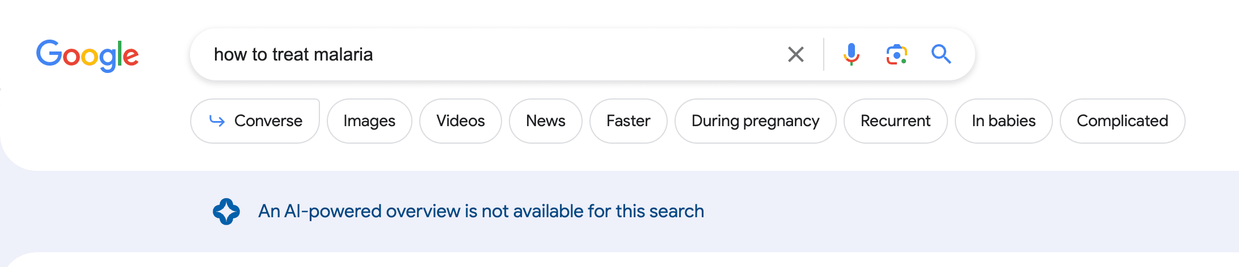Open Google Lens image search
This screenshot has width=1239, height=267.
coord(896,54)
